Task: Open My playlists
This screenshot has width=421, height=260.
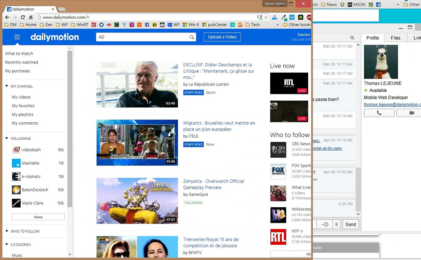Action: coord(22,114)
